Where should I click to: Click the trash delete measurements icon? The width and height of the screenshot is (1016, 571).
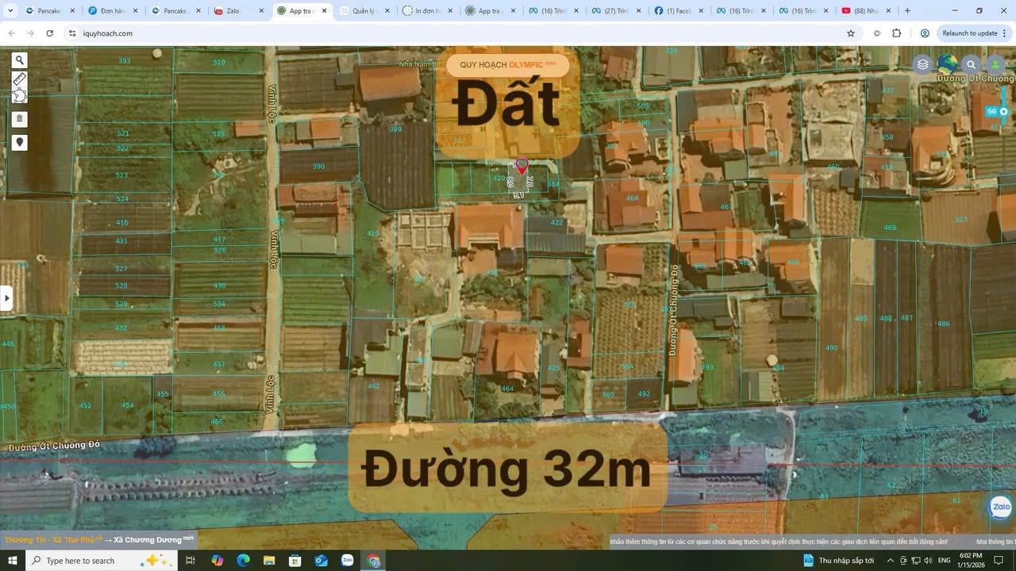(x=20, y=120)
